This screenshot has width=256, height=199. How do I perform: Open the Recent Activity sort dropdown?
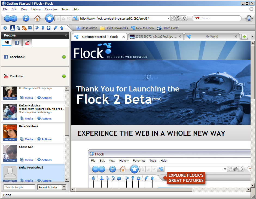(52, 187)
